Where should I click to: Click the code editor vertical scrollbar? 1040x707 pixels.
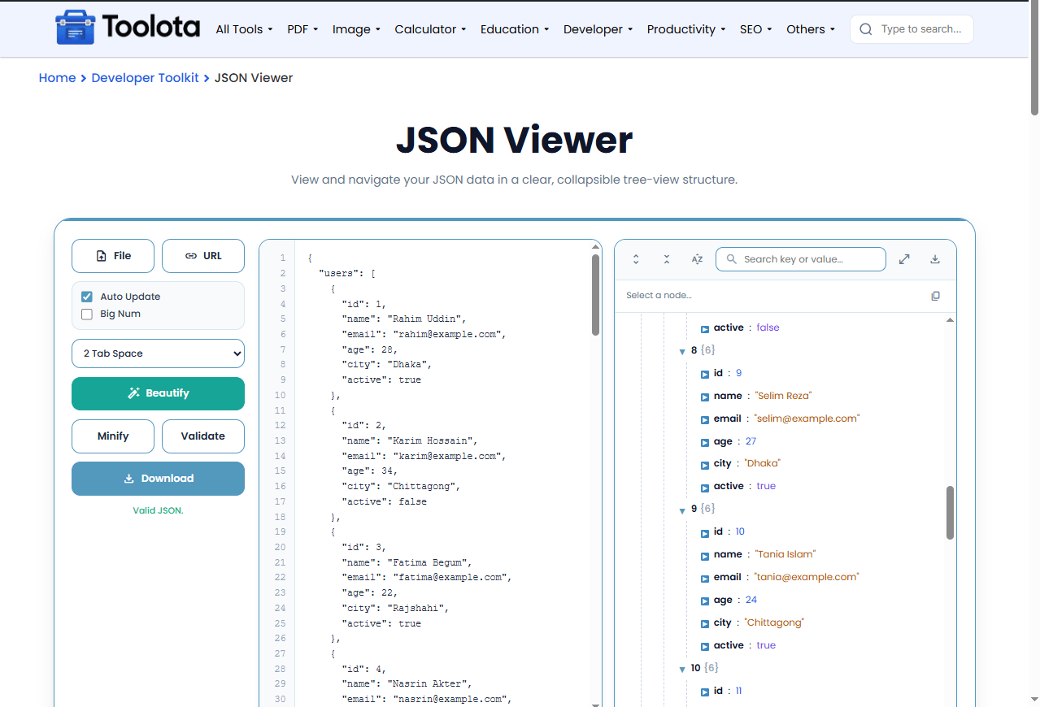[595, 294]
